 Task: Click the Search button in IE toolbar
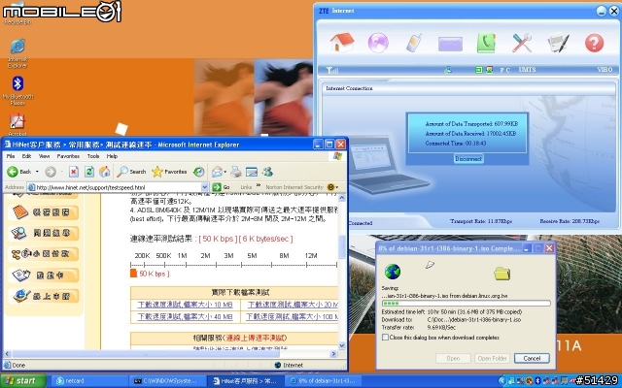pos(132,172)
